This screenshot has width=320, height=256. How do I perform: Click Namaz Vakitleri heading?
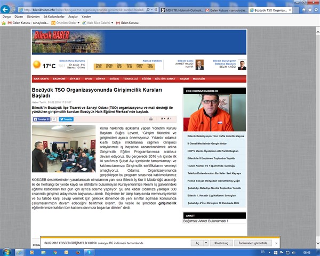(152, 61)
